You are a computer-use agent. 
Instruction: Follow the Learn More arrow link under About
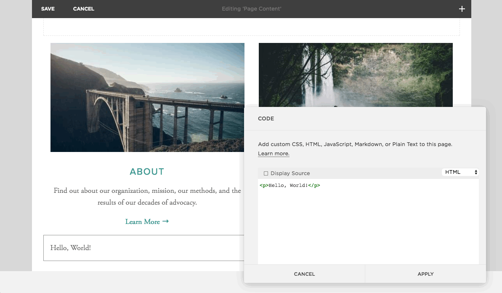147,221
